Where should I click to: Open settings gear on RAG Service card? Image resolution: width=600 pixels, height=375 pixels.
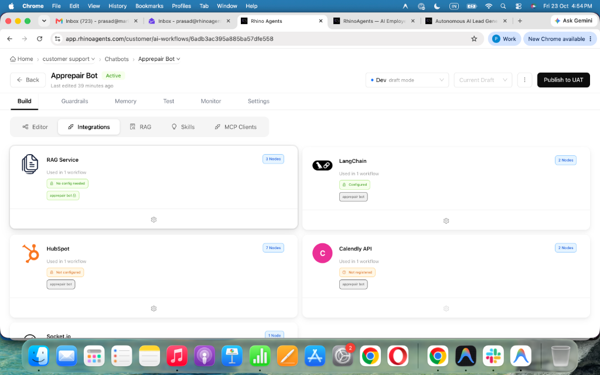pyautogui.click(x=154, y=220)
